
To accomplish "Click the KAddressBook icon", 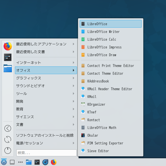I will pos(83,81).
